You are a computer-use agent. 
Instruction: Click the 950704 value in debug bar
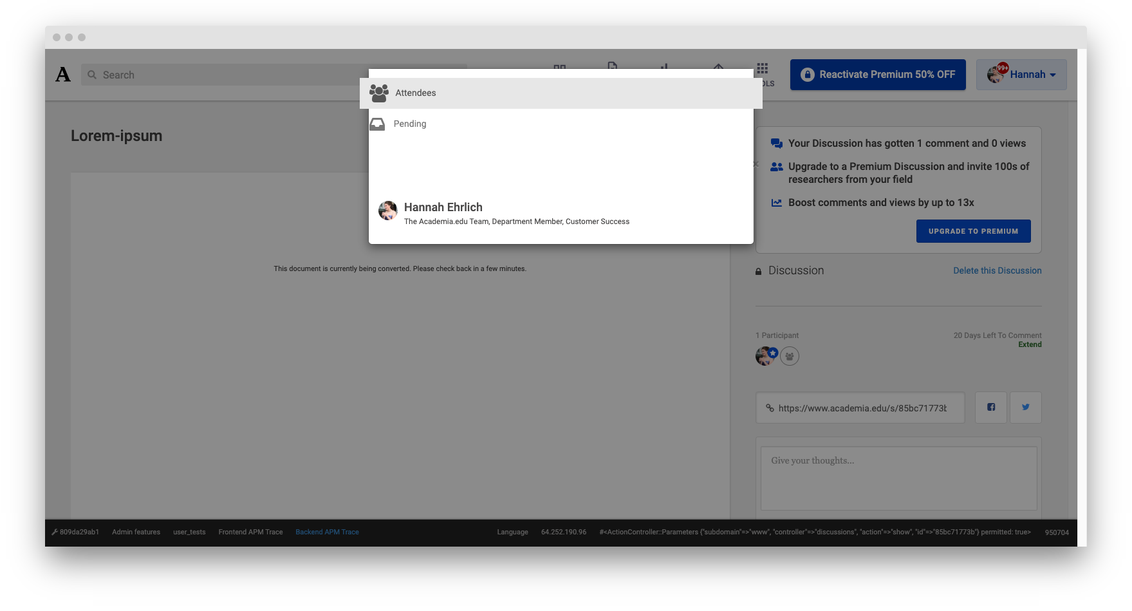[1057, 532]
